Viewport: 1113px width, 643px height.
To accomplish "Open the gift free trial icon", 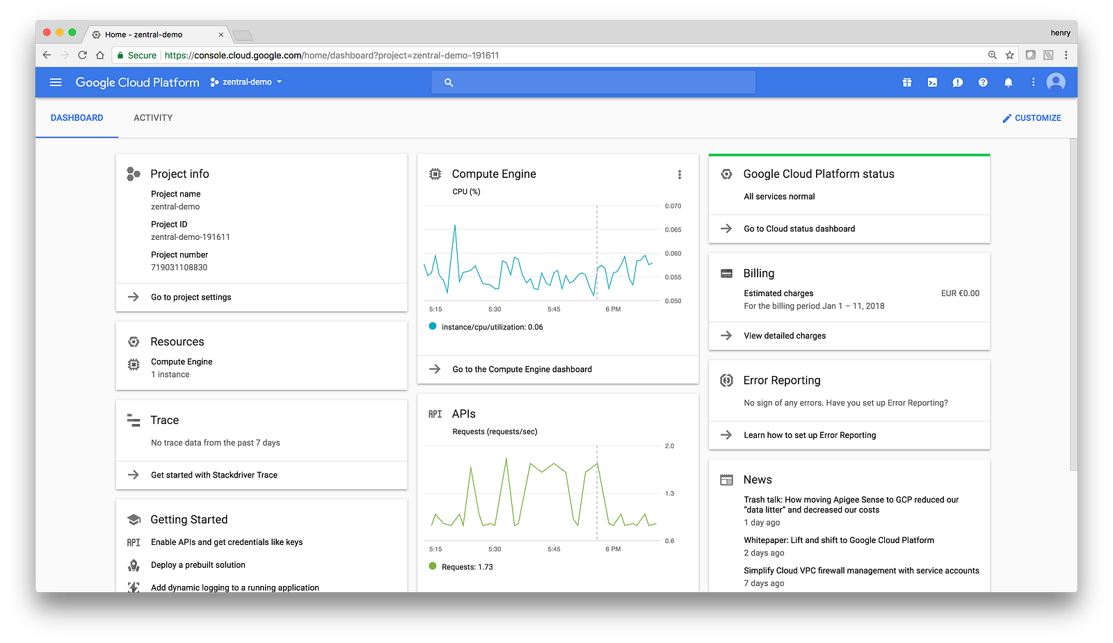I will pos(907,82).
